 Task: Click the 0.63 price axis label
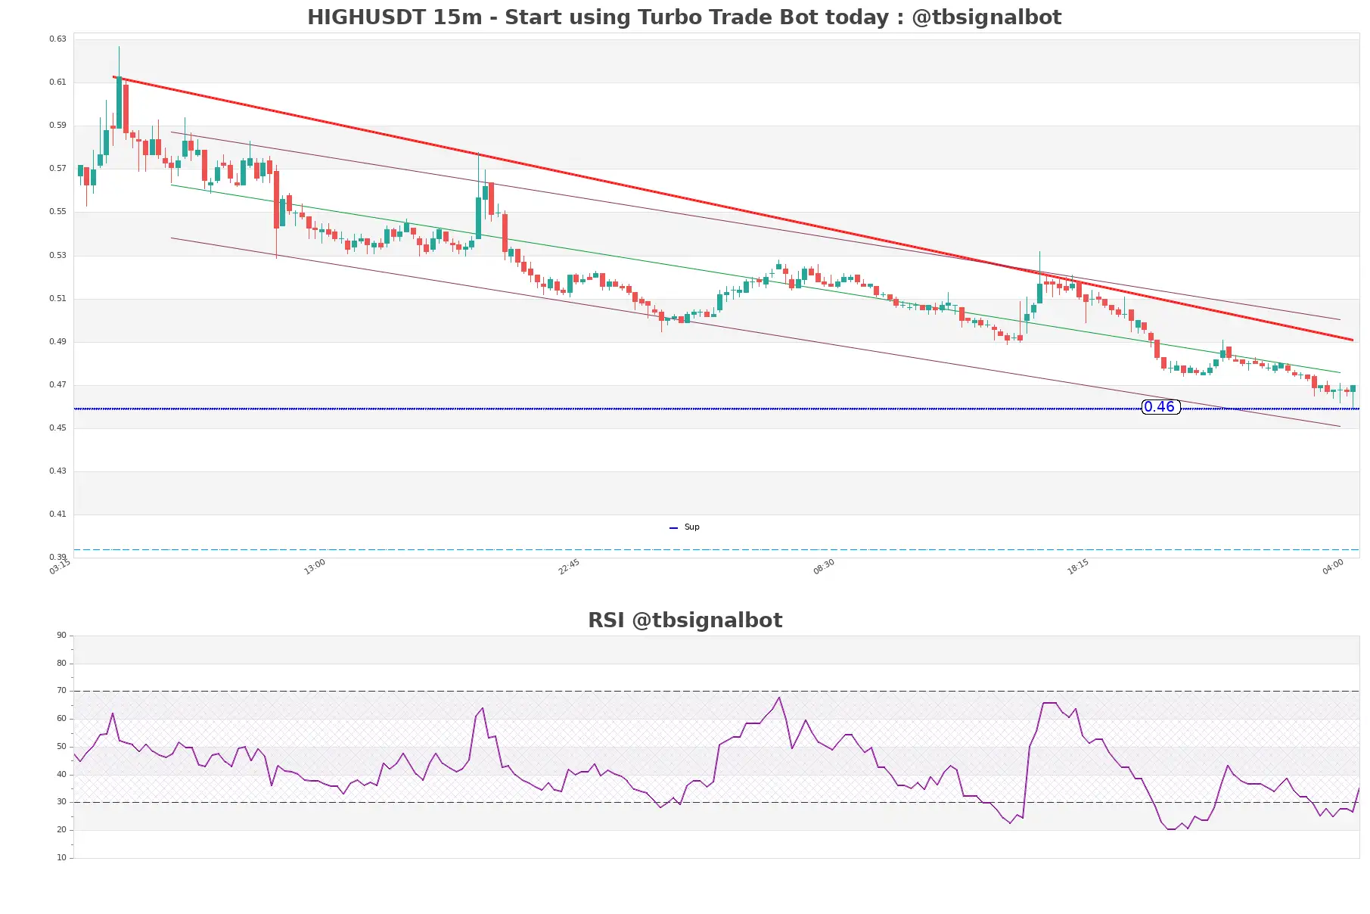[57, 39]
